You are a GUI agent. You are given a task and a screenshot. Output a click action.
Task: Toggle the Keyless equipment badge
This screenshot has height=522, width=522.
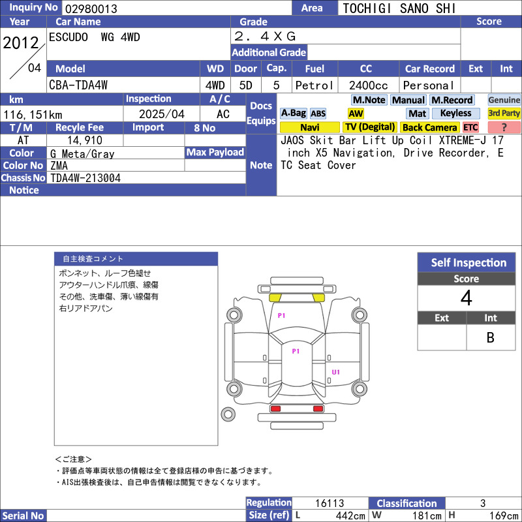[x=455, y=114]
